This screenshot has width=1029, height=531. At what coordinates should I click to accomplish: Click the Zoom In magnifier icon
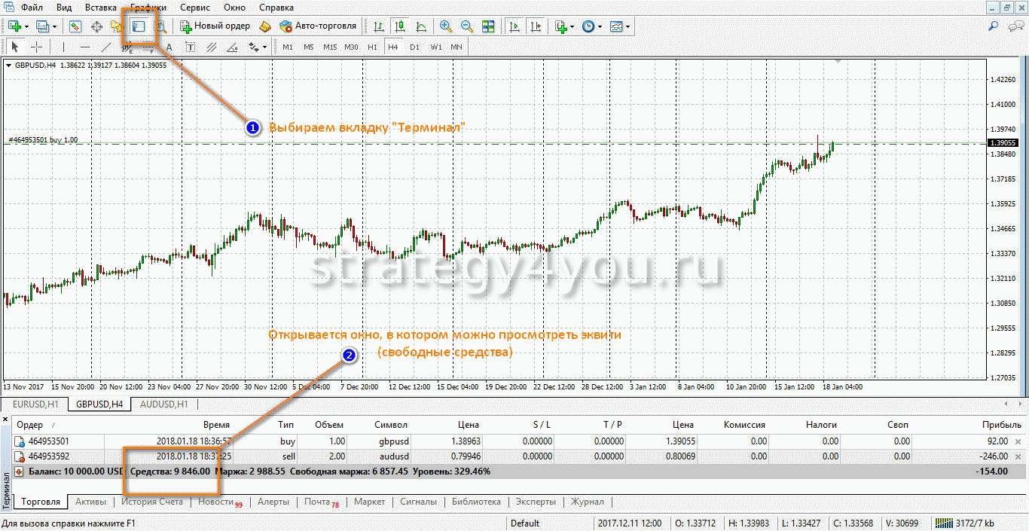point(446,26)
